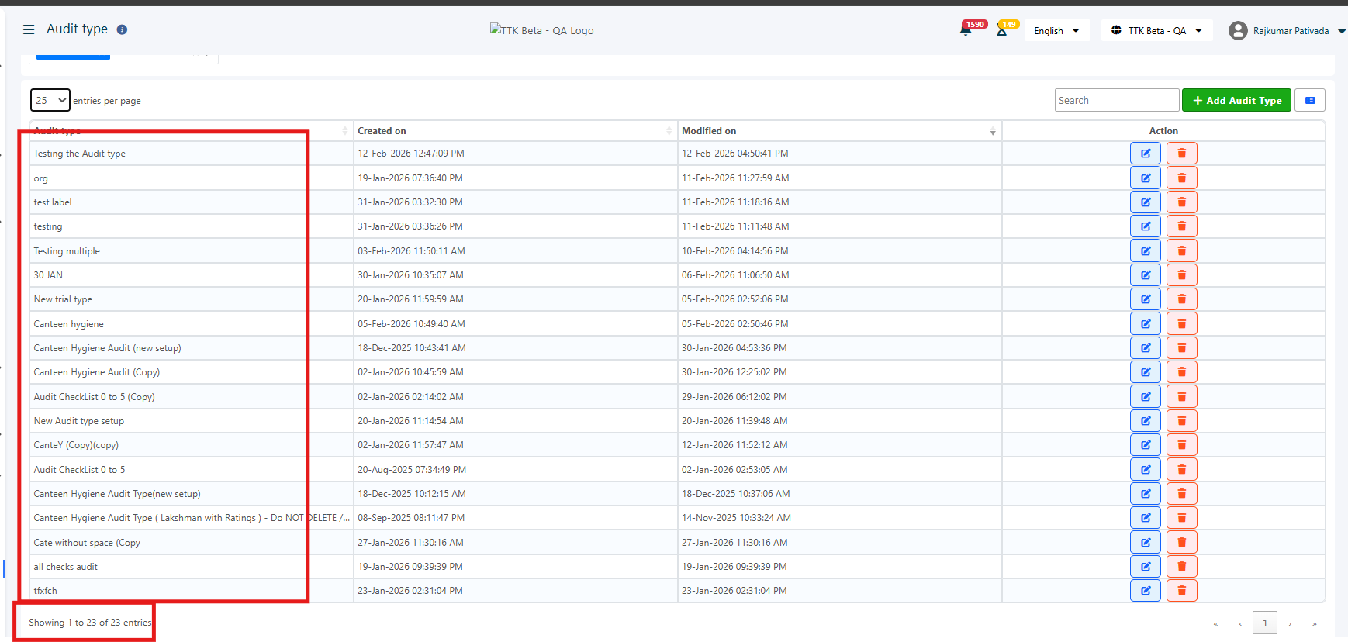Image resolution: width=1348 pixels, height=642 pixels.
Task: Delete the 'org' audit type
Action: click(x=1181, y=178)
